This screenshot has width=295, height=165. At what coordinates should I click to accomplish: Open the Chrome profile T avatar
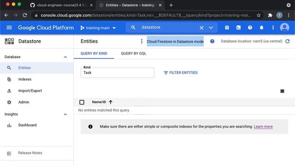point(279,15)
